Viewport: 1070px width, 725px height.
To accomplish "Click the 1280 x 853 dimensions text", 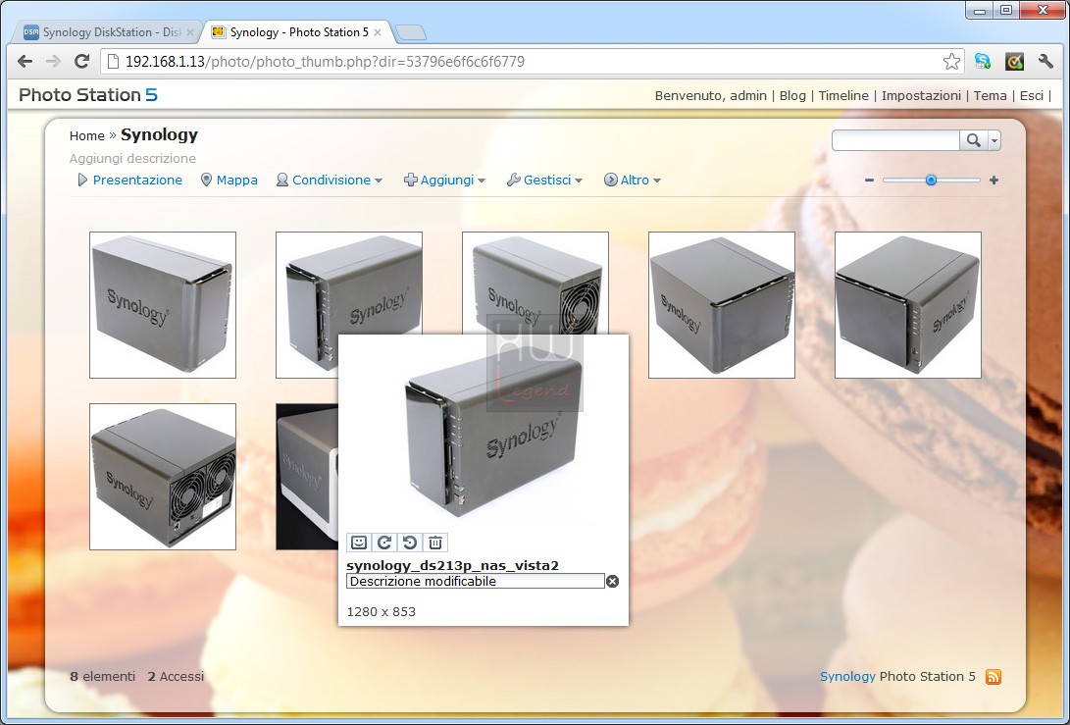I will (381, 611).
